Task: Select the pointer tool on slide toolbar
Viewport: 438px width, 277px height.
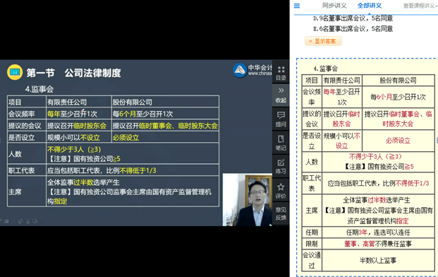Action: (x=28, y=221)
